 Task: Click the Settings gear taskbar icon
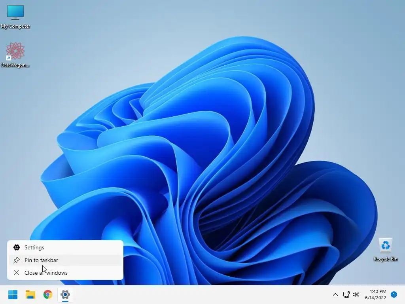click(65, 294)
